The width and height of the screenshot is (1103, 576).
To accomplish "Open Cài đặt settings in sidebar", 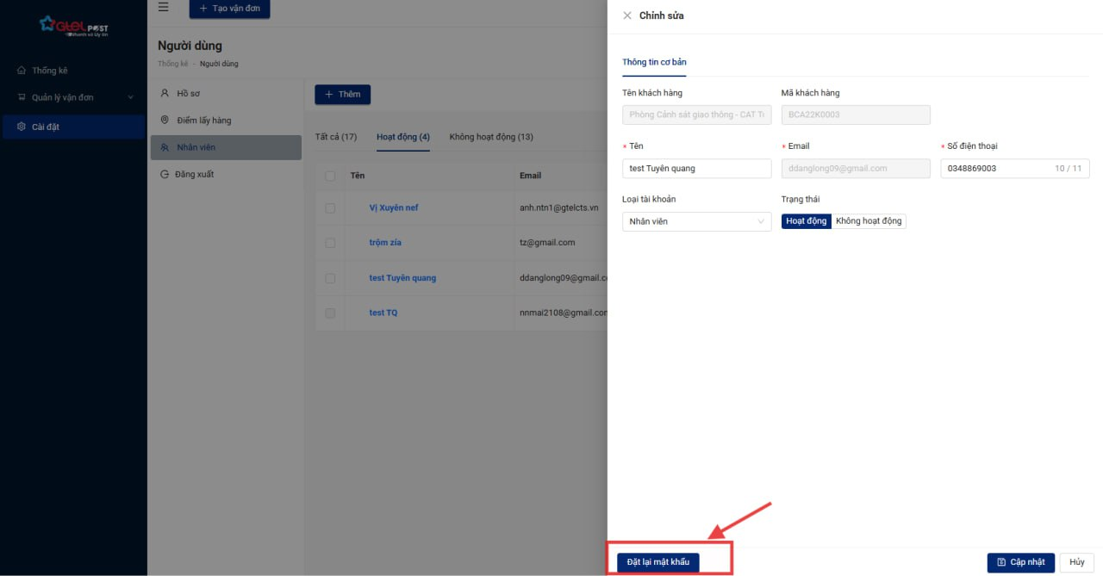I will click(x=46, y=127).
